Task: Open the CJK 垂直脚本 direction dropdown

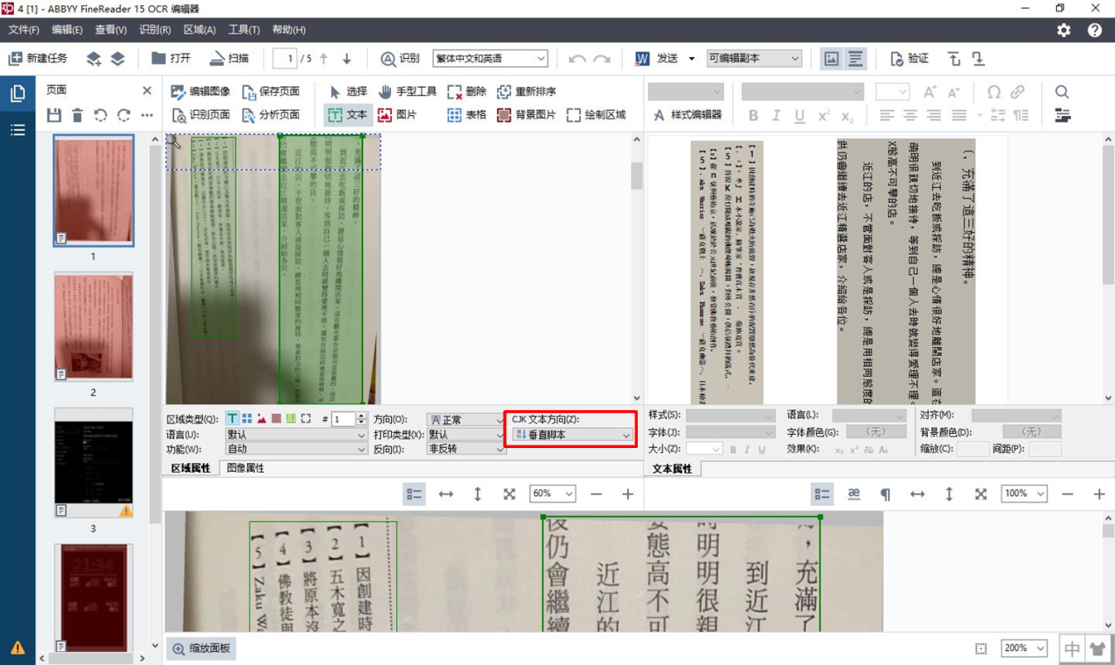Action: [x=572, y=435]
